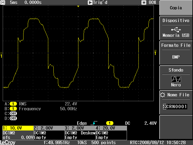The image size is (193, 145).
Task: Click the channel 2 Empty label
Action: tap(40, 137)
